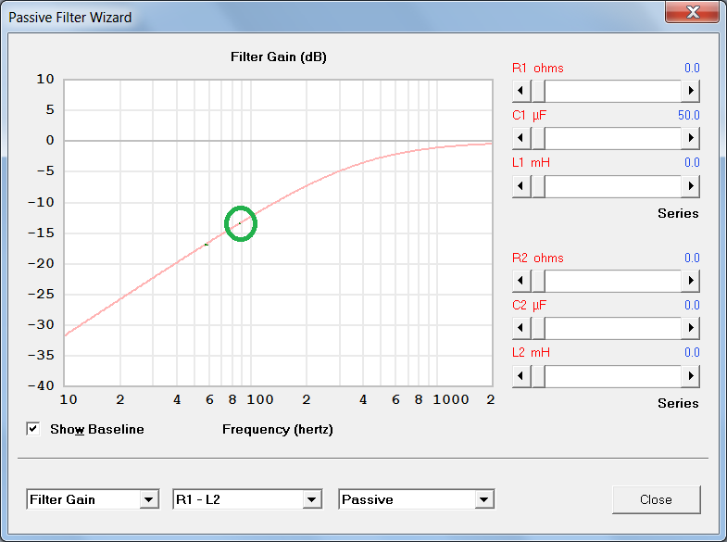Image resolution: width=727 pixels, height=542 pixels.
Task: Click left arrow of R1 ohms scrollbar
Action: point(521,91)
